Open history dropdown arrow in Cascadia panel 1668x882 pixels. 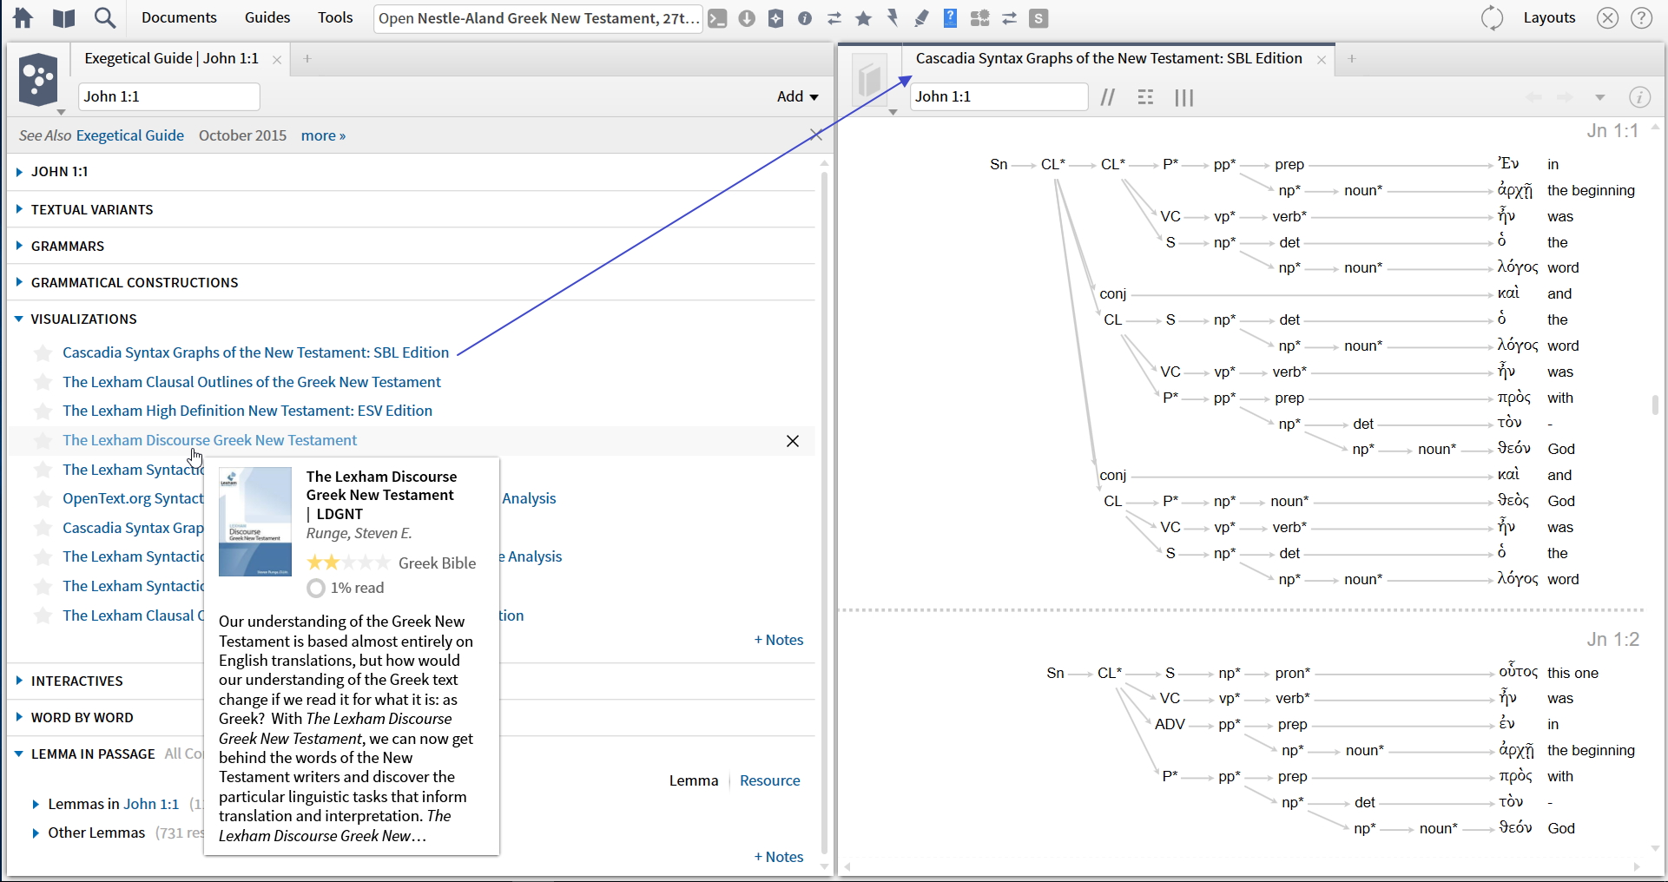pyautogui.click(x=1599, y=97)
